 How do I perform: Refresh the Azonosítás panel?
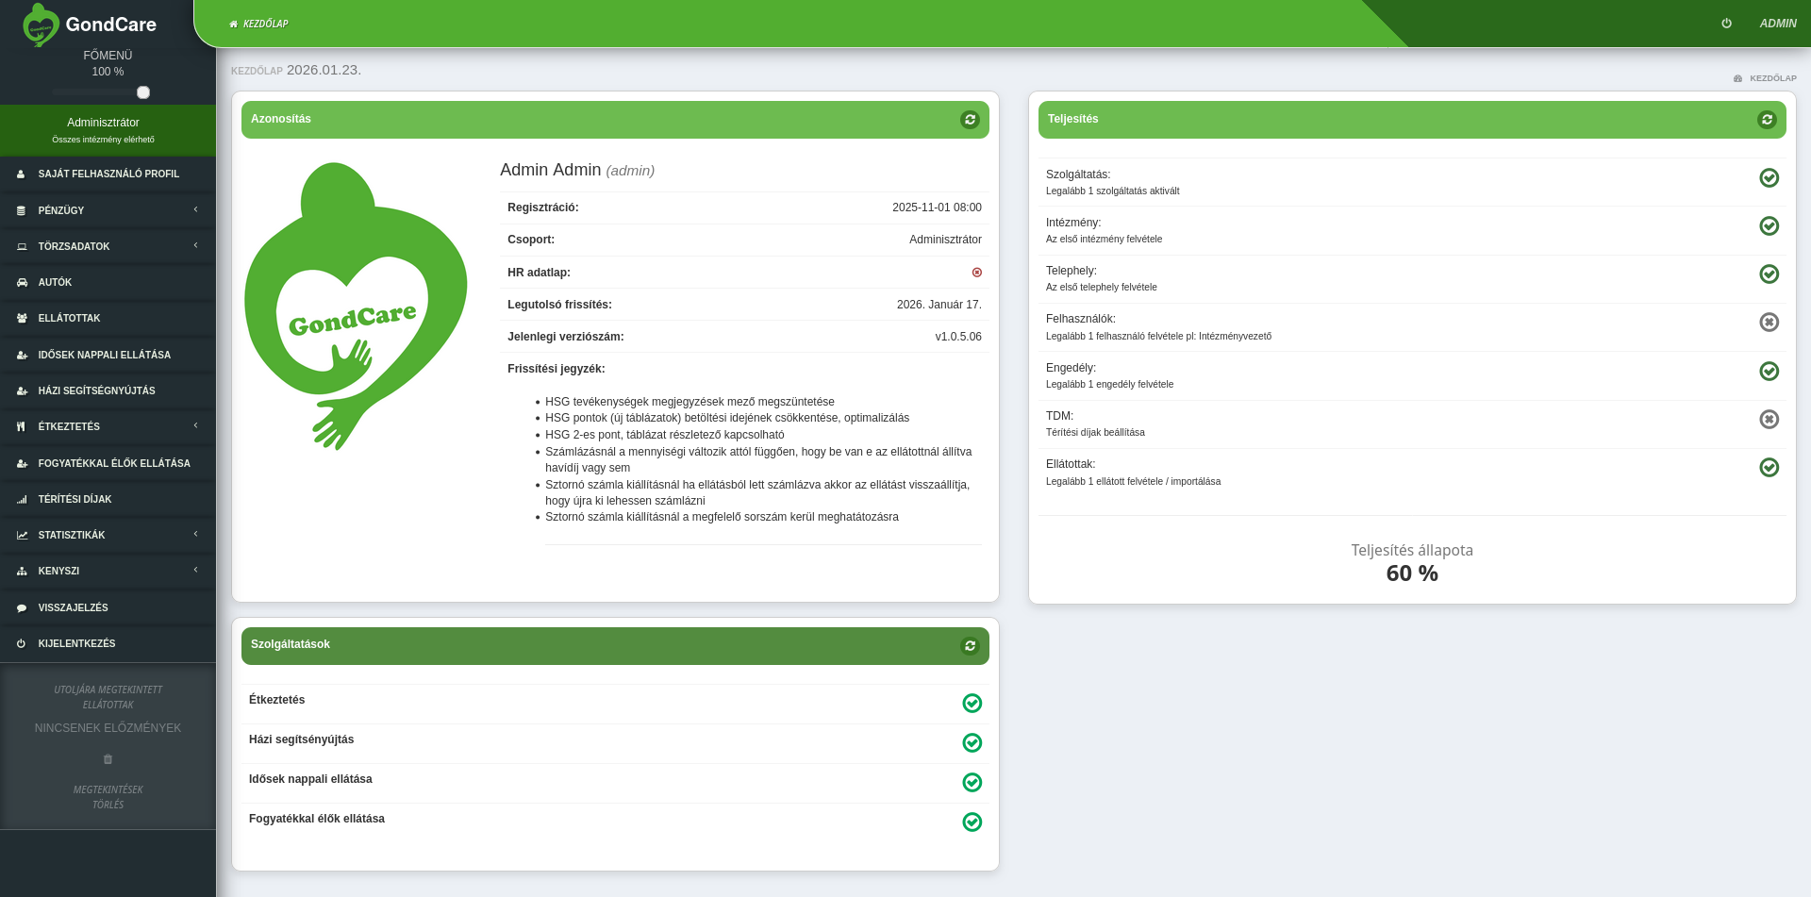coord(970,120)
